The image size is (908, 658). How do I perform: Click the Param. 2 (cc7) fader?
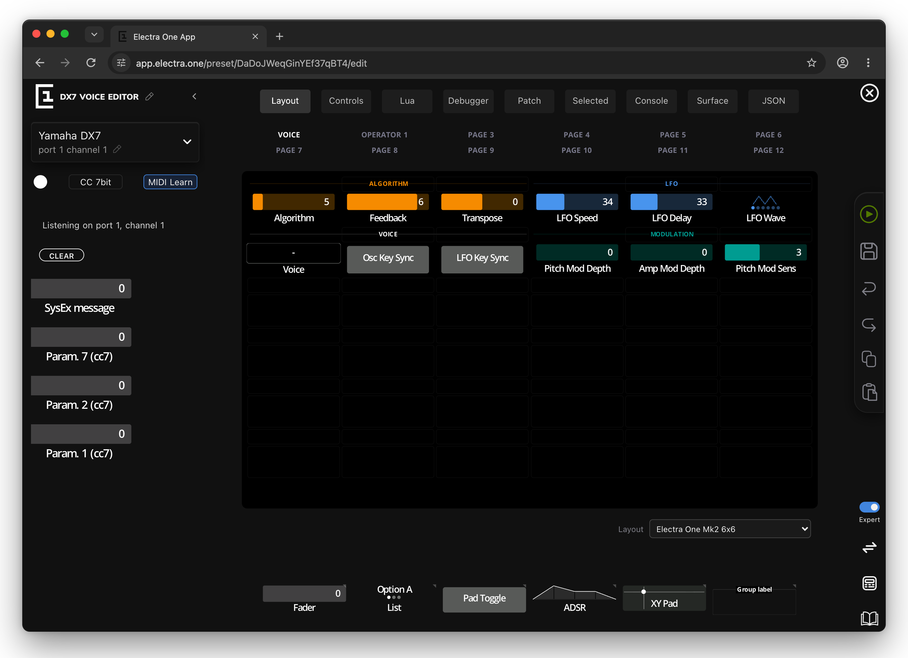point(81,386)
